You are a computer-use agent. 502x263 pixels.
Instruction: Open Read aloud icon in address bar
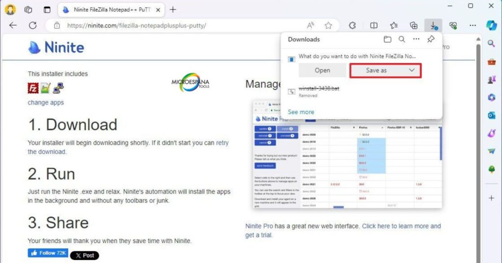tap(310, 25)
